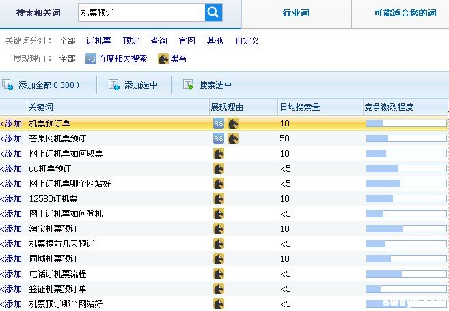The width and height of the screenshot is (449, 311).
Task: Click the RS icon next to 百度相关搜索
Action: (91, 59)
